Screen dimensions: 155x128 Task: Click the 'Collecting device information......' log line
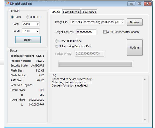click(x=72, y=82)
